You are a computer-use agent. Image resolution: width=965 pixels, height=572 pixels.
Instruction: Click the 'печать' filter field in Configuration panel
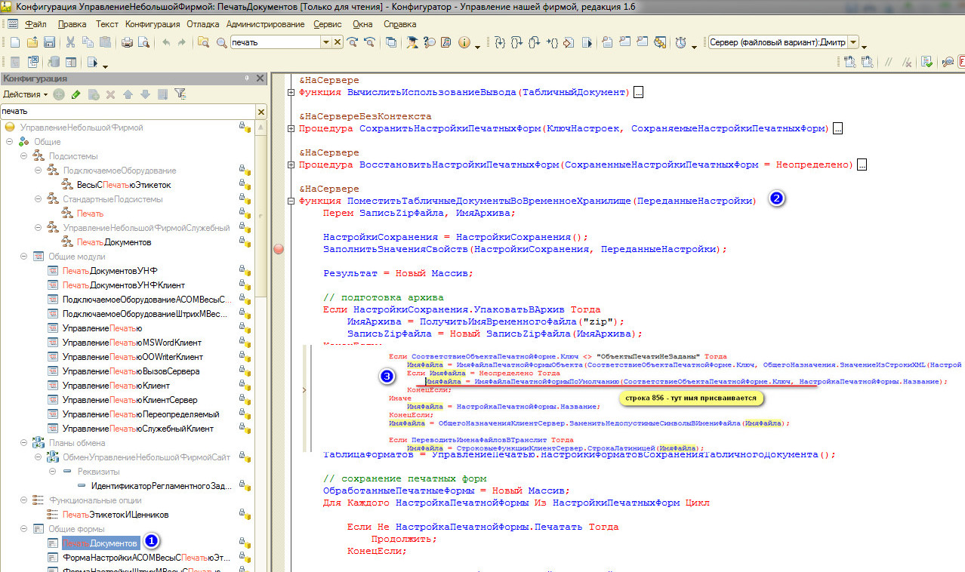[127, 112]
